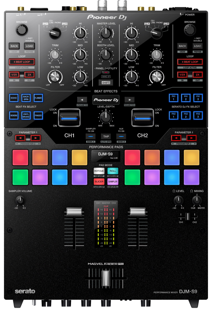Select SAMPLER pad mode
Screen dimensions: 222x321
tap(113, 182)
